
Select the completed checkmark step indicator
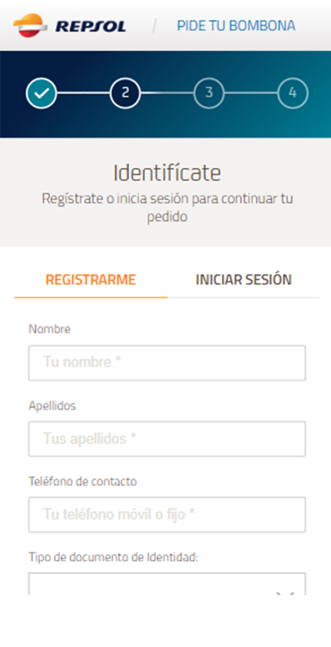41,93
